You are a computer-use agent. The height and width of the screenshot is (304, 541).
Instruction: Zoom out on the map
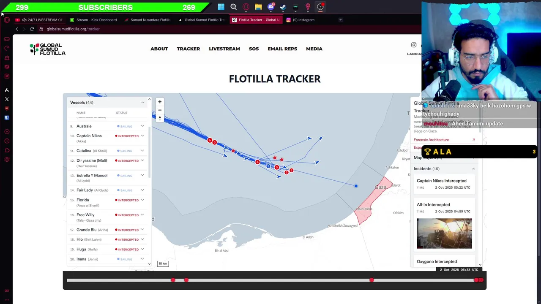pyautogui.click(x=160, y=110)
